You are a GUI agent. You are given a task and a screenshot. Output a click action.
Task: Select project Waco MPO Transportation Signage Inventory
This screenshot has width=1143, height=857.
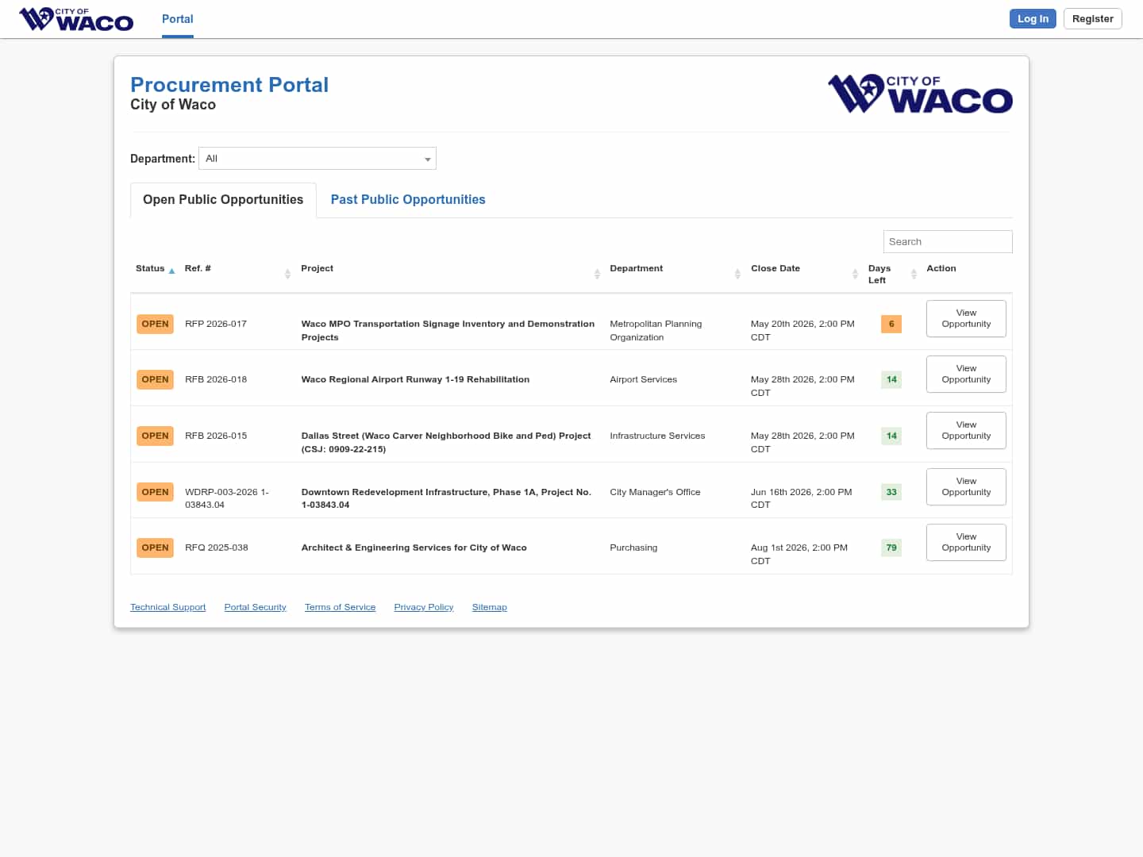click(x=448, y=330)
